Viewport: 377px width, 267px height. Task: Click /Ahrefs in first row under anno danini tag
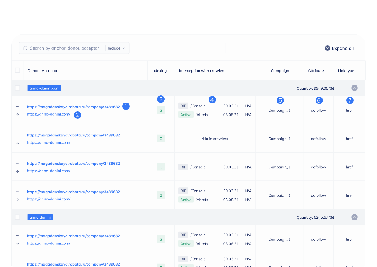pos(201,244)
